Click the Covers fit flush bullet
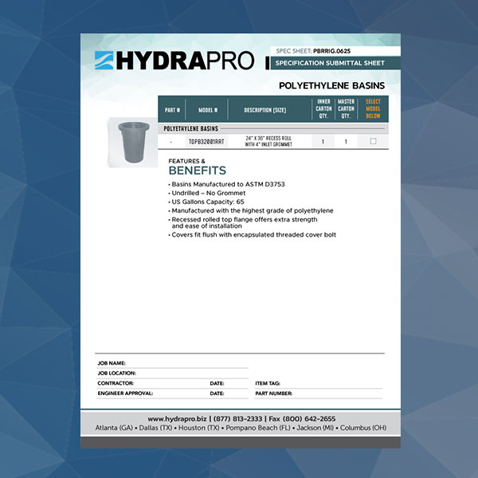478x478 pixels. pos(252,235)
